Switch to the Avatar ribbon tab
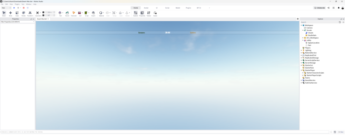 click(x=146, y=8)
